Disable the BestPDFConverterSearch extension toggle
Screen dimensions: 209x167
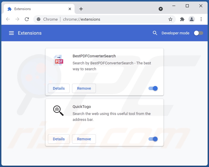(x=153, y=88)
